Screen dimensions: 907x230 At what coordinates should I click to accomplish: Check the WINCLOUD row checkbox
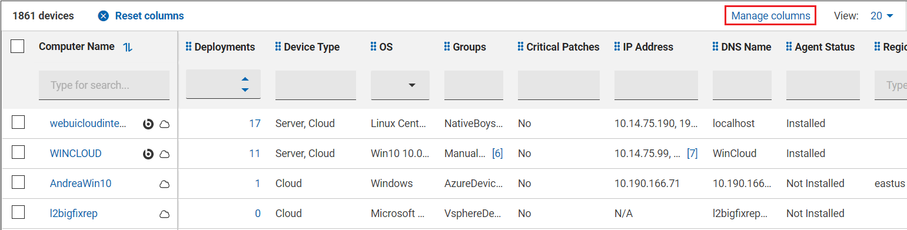[18, 152]
